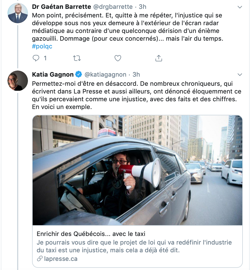Viewport: 250px width, 270px height.
Task: Open @katiagagnon handle
Action: click(105, 74)
